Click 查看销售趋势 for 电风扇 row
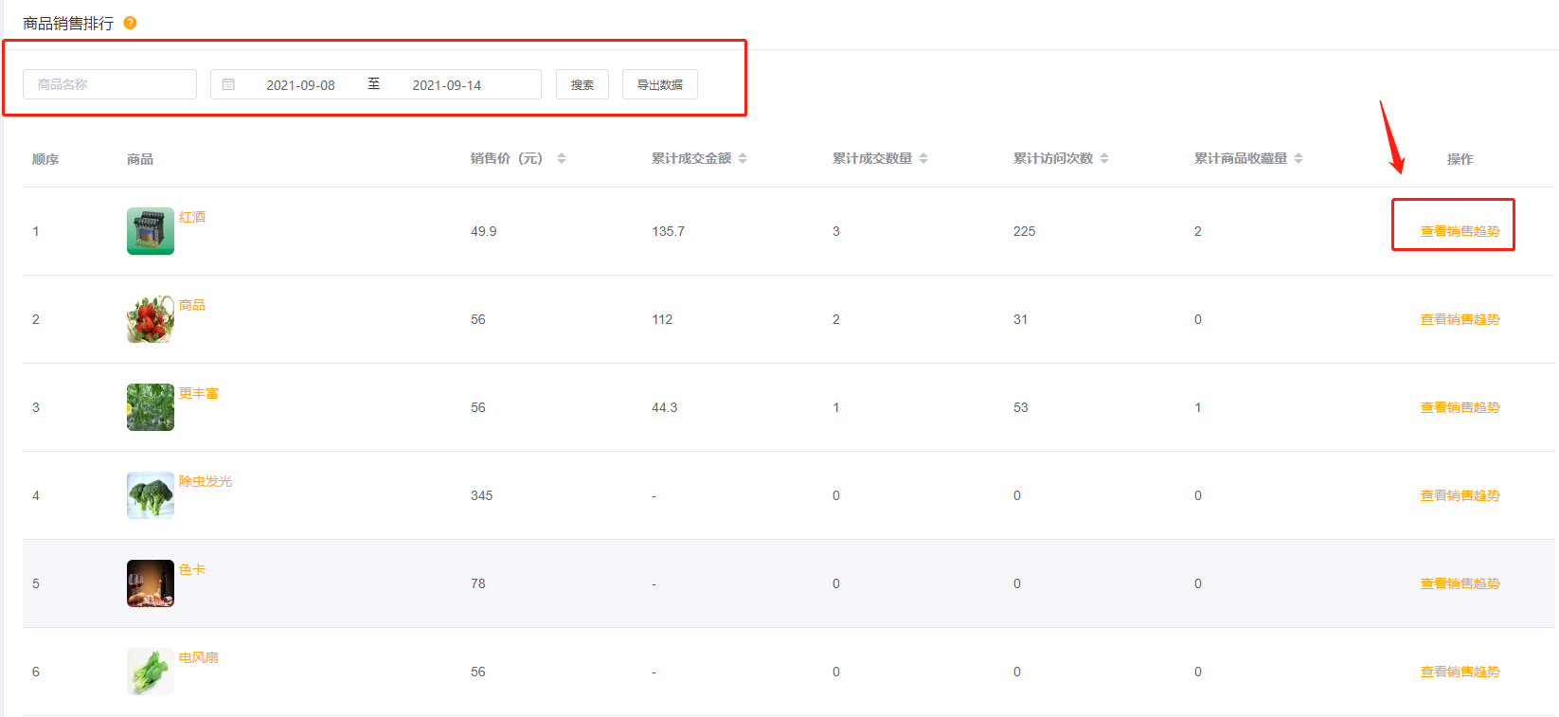This screenshot has width=1559, height=717. (x=1460, y=672)
